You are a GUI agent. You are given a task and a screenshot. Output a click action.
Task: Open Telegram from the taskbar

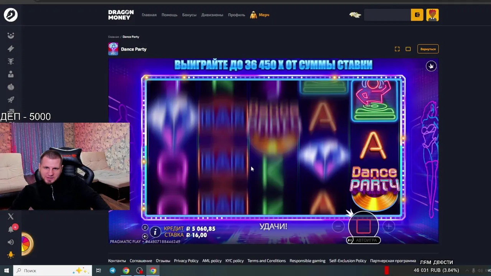click(112, 271)
